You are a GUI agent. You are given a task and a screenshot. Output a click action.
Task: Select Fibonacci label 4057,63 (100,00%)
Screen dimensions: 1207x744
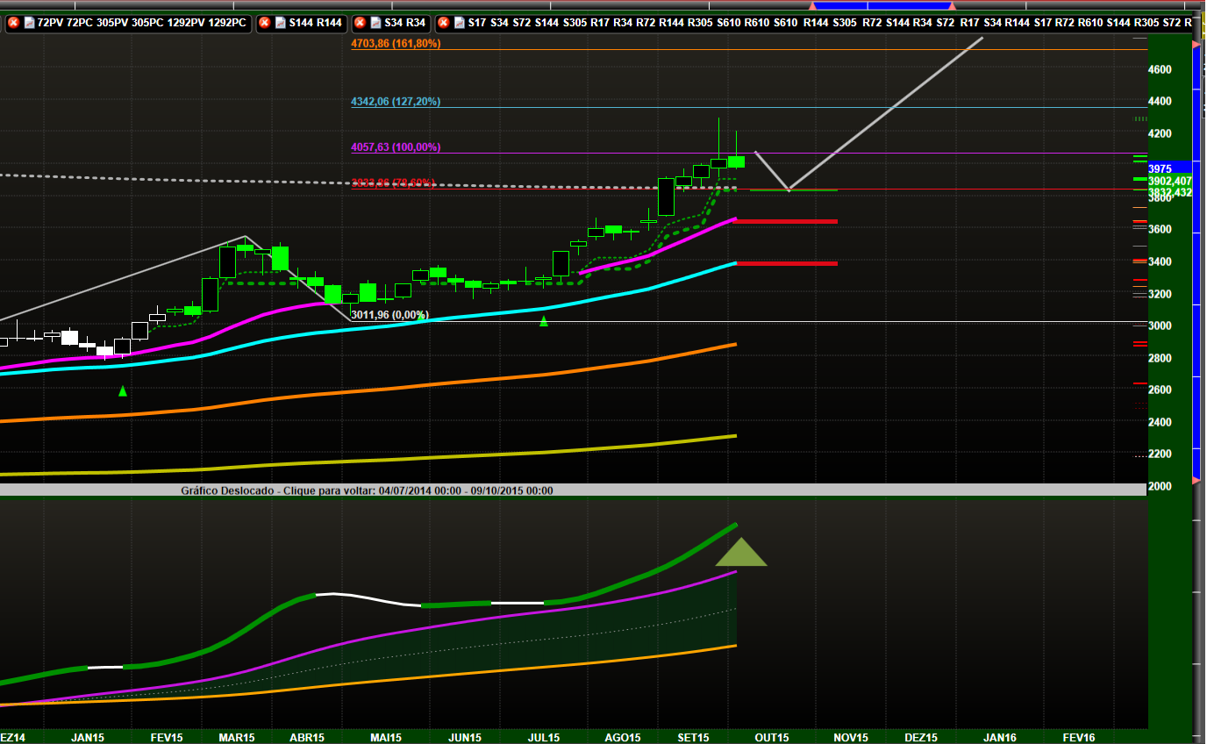pos(396,147)
